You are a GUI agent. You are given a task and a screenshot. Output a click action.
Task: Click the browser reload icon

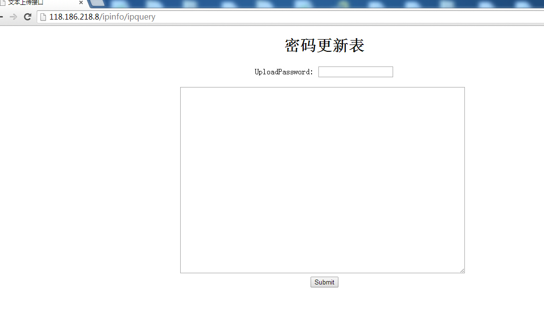[27, 17]
